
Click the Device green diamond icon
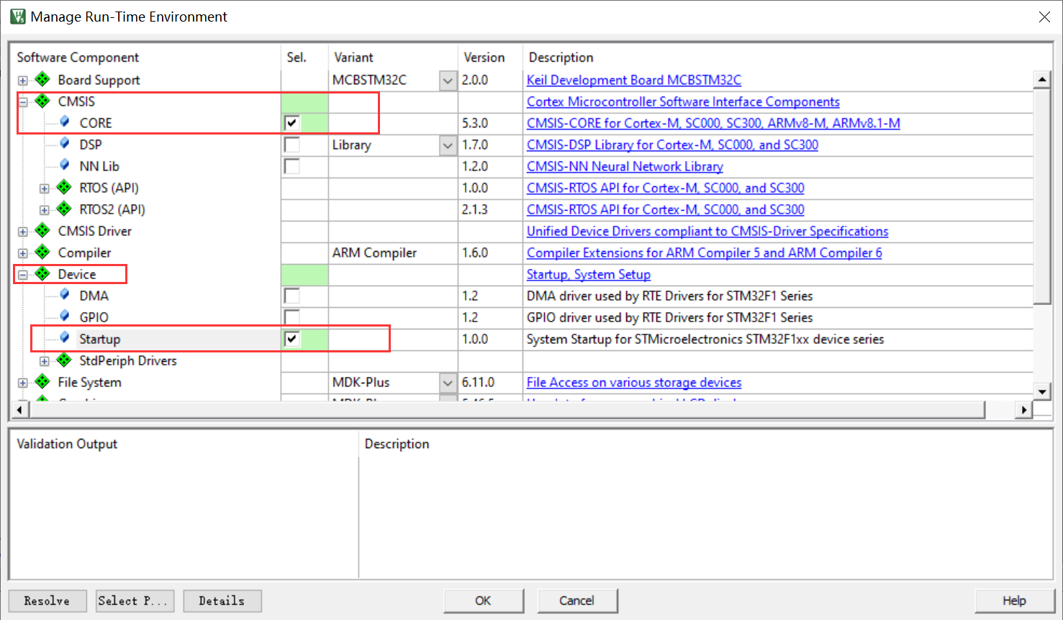42,273
